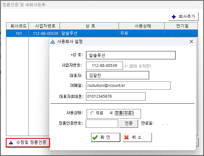Click 알솔루션 cell in the table row
The image size is (204, 156).
89,33
